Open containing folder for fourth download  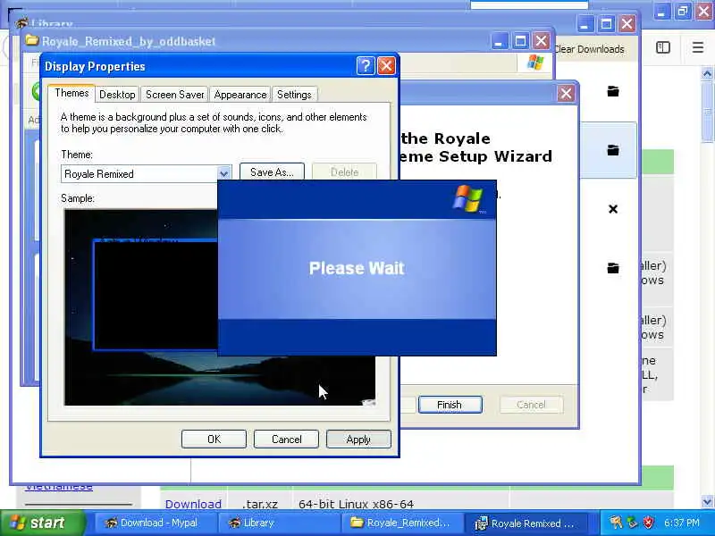point(613,268)
